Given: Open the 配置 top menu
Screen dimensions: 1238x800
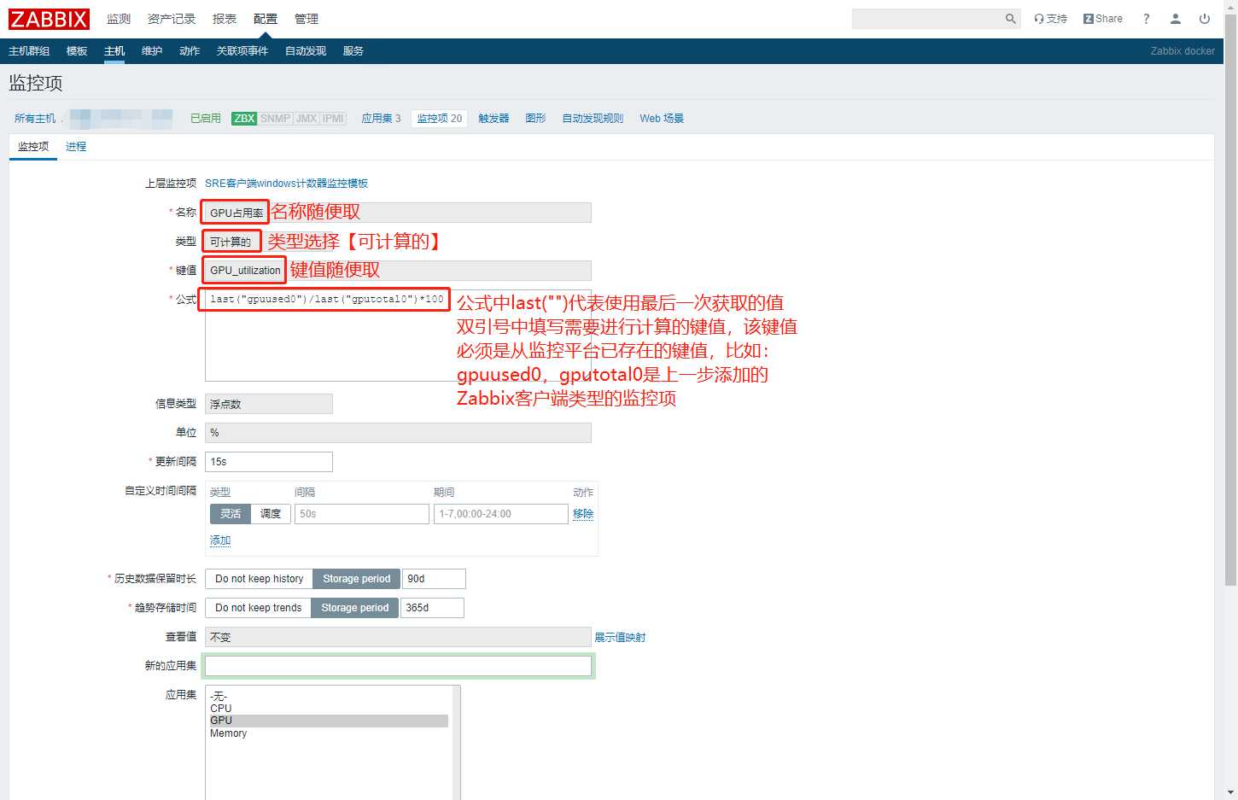Looking at the screenshot, I should pyautogui.click(x=266, y=19).
